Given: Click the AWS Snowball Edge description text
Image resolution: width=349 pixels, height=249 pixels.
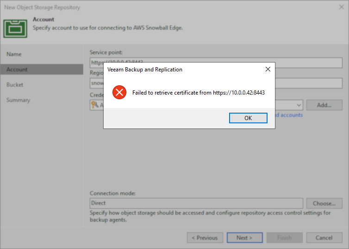Looking at the screenshot, I should click(108, 28).
